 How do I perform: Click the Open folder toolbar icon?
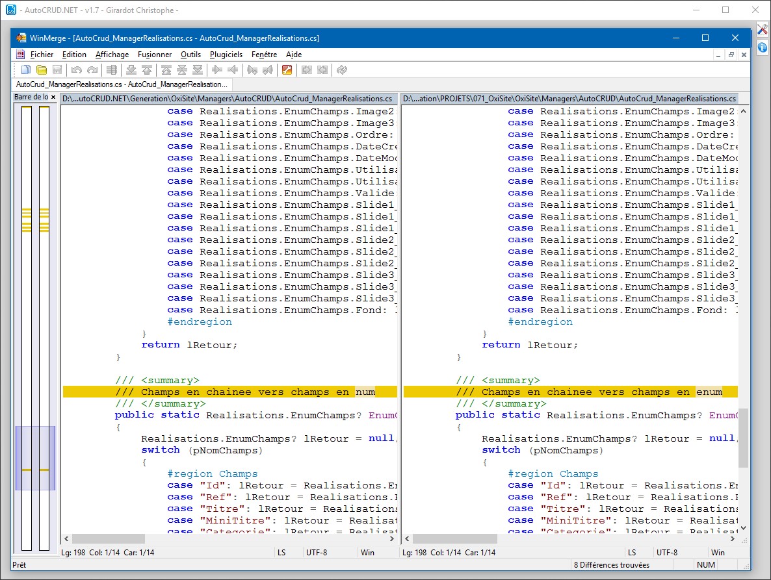tap(42, 69)
